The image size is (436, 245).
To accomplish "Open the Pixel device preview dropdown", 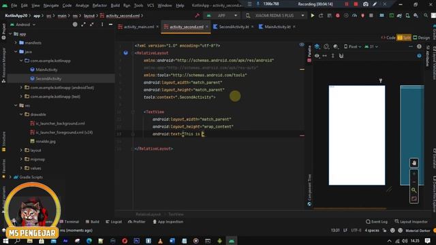I will click(x=352, y=46).
